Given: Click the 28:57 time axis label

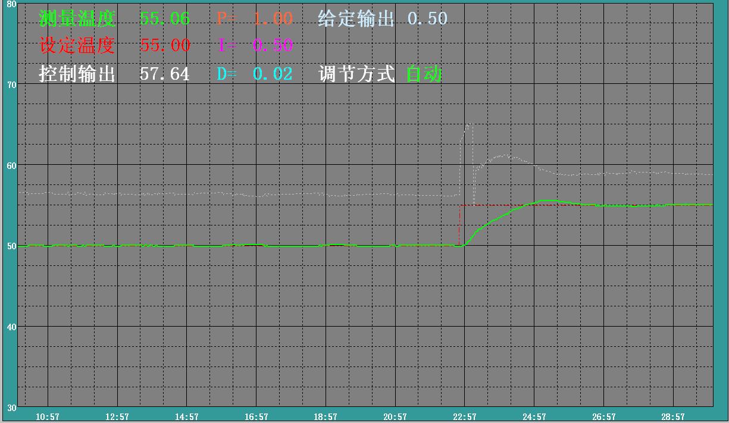Looking at the screenshot, I should click(x=674, y=417).
